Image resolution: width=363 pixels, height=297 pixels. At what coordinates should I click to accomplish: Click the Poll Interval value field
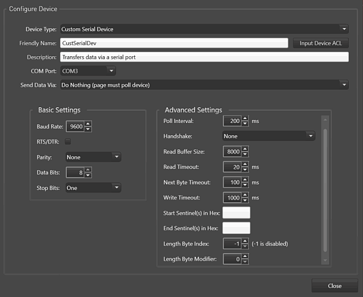(x=232, y=121)
